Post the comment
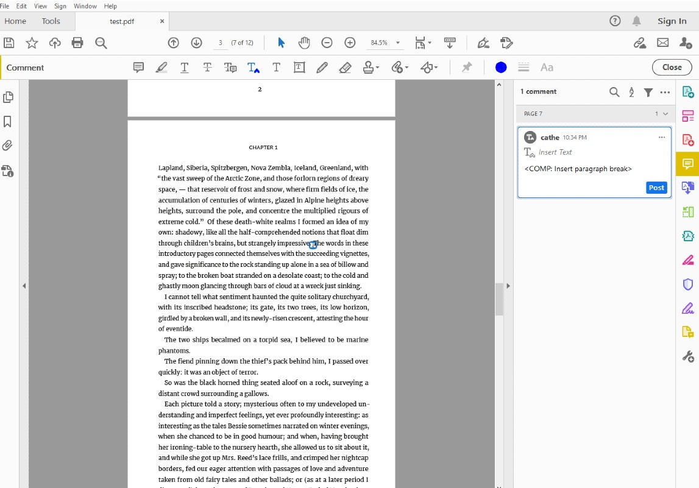Viewport: 699px width, 488px height. (656, 188)
